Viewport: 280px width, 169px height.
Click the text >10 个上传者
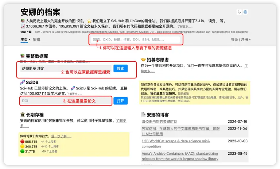click(x=49, y=151)
